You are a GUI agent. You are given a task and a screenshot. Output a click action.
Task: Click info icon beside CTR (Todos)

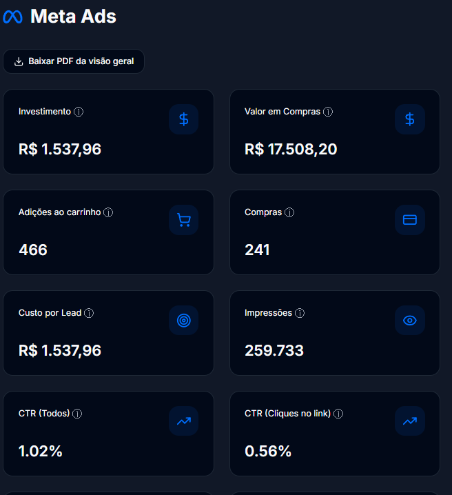coord(77,414)
